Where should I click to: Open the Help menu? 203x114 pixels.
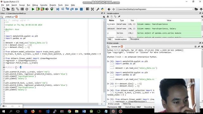point(73,5)
